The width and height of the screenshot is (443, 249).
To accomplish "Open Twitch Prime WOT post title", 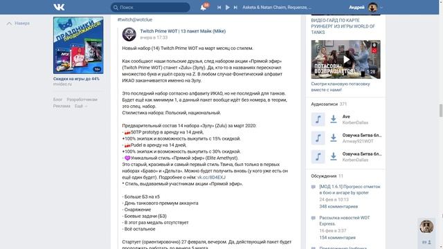I will click(183, 31).
